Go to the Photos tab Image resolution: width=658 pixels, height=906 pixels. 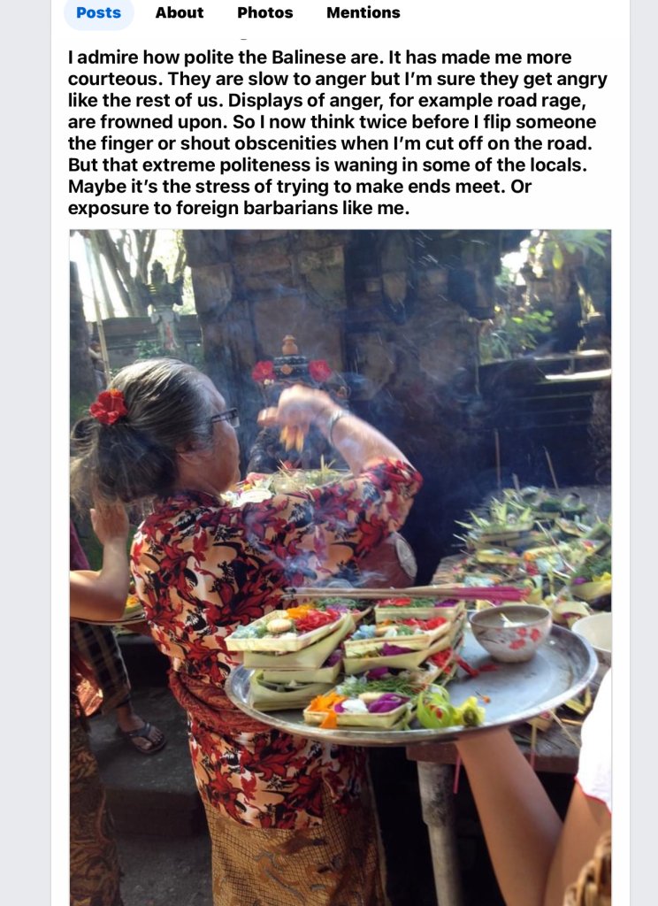(264, 12)
